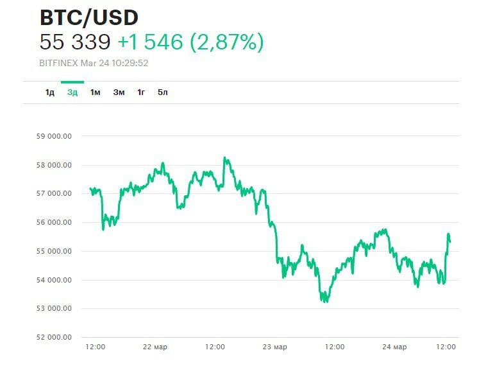This screenshot has height=366, width=504.
Task: Click the BITFINEX source timestamp text
Action: (x=94, y=63)
